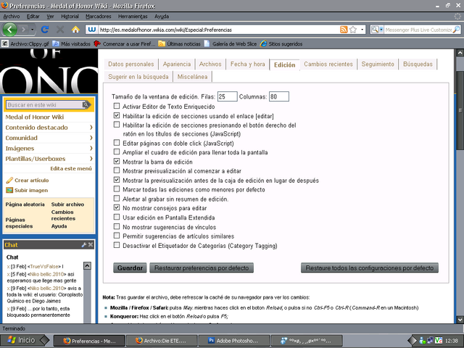Uncheck No mostrar consejos para editar
464x348 pixels.
point(117,207)
